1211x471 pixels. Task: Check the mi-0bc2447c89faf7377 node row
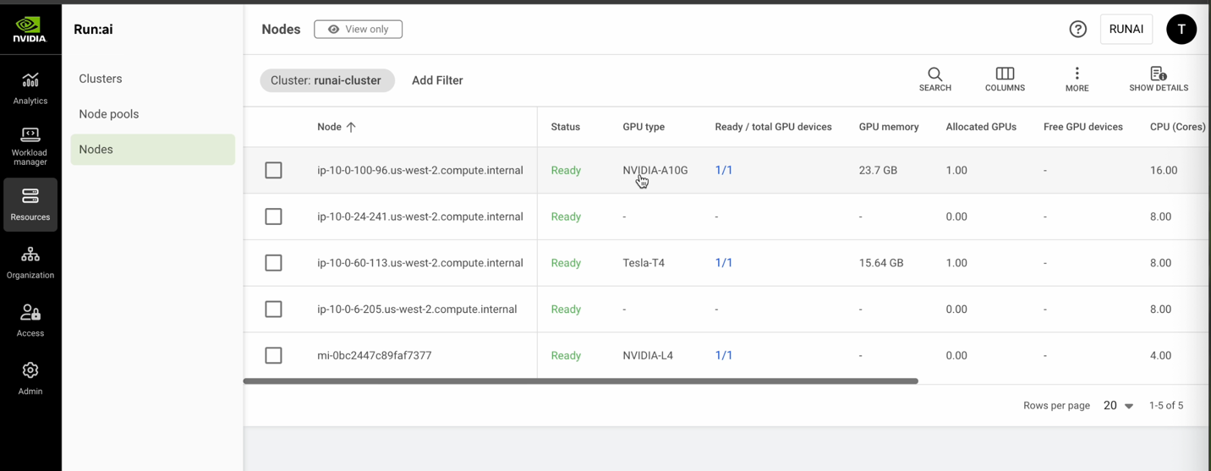(273, 356)
